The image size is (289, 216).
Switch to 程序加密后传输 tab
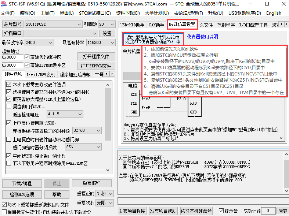coord(75,75)
